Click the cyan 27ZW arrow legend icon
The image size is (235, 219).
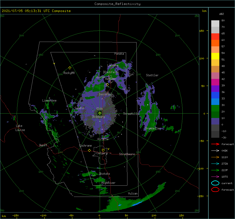pos(215,164)
